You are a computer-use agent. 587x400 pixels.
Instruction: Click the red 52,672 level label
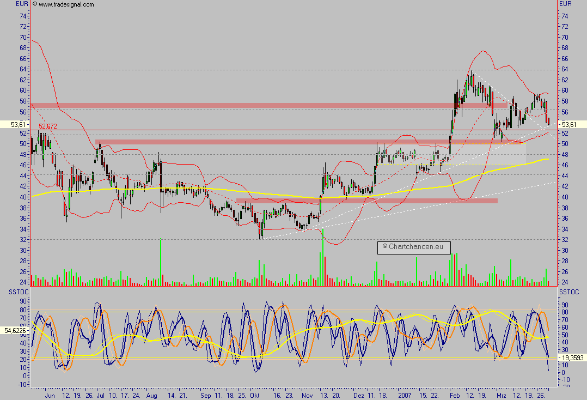(x=47, y=126)
